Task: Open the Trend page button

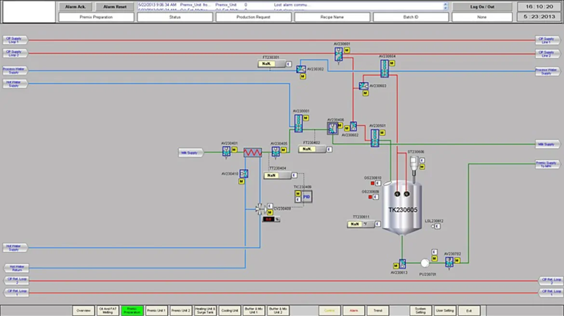Action: (x=377, y=311)
